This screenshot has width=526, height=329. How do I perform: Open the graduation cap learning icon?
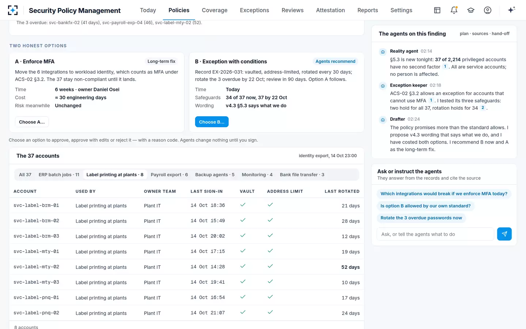471,10
